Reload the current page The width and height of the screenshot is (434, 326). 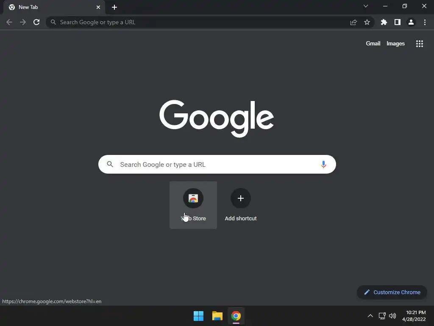(36, 22)
